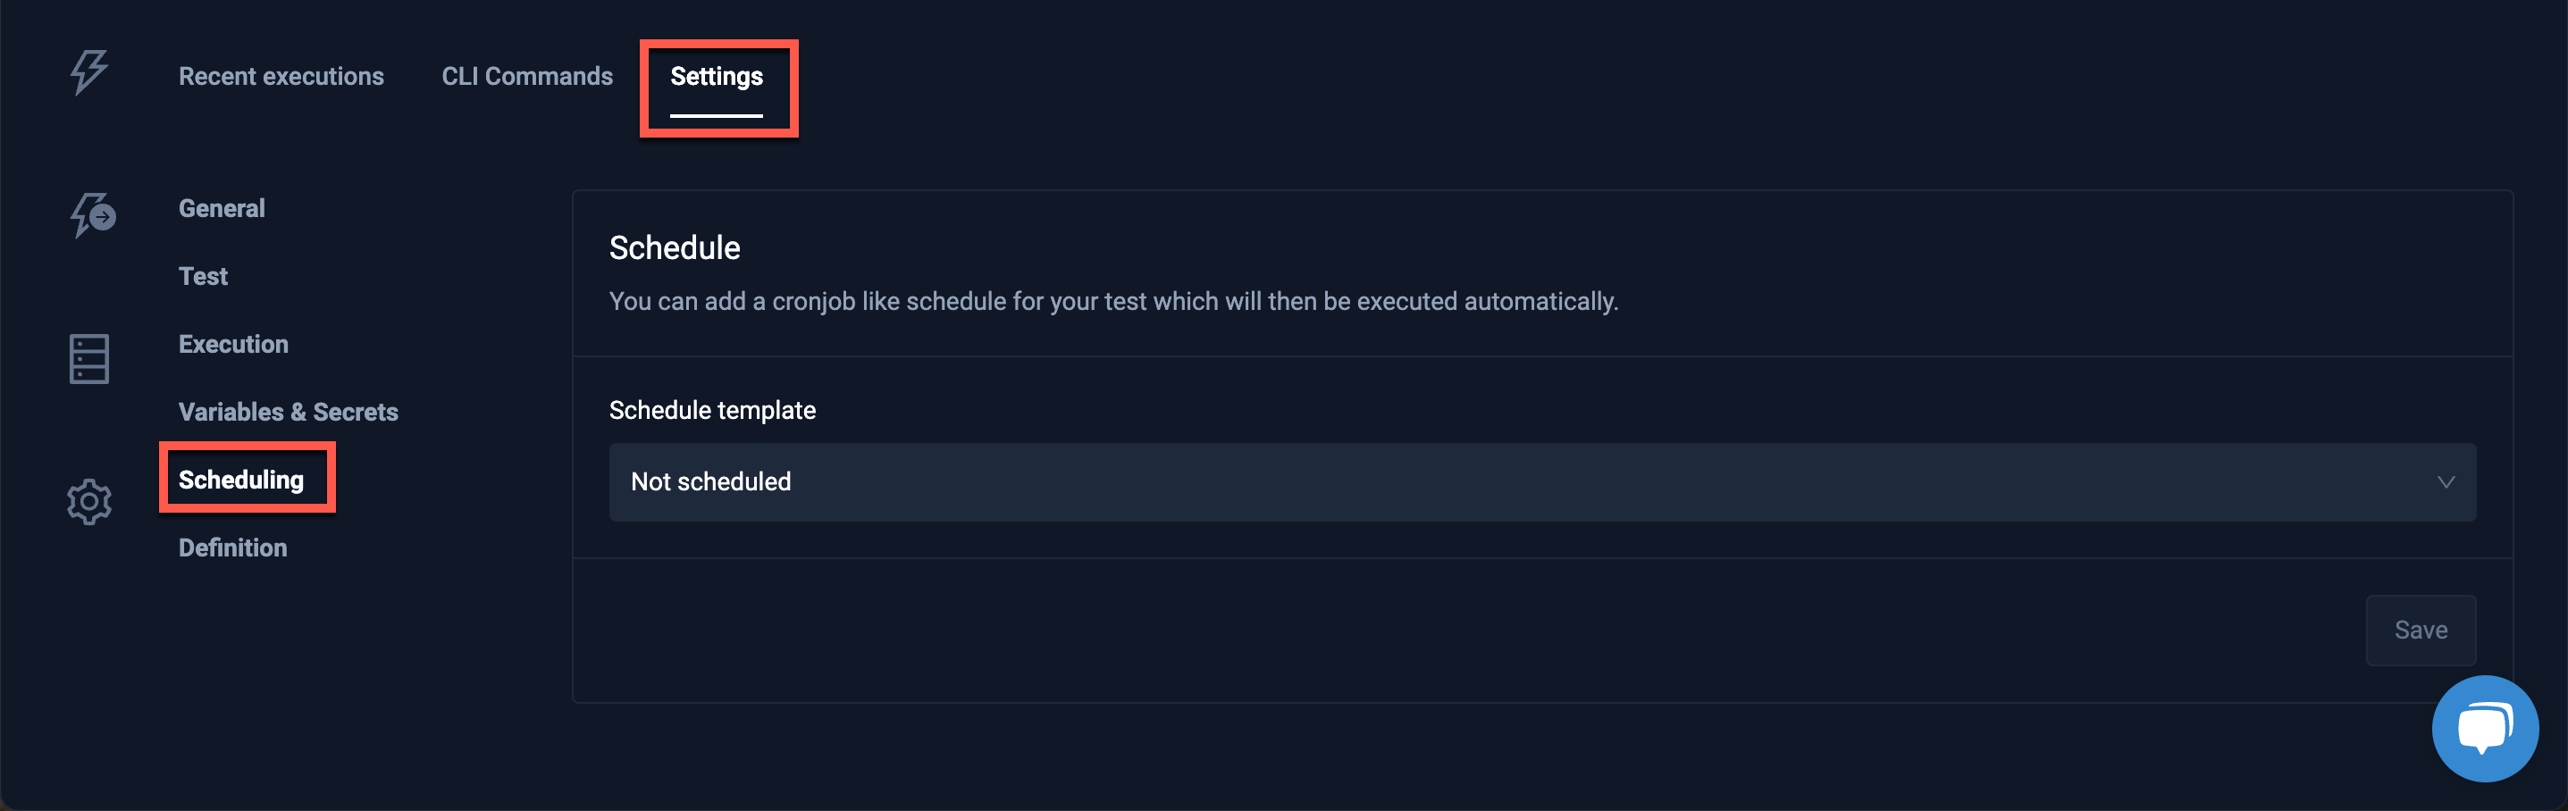Open the Settings gear icon in sidebar
Screen dimensions: 2568x811
[88, 501]
